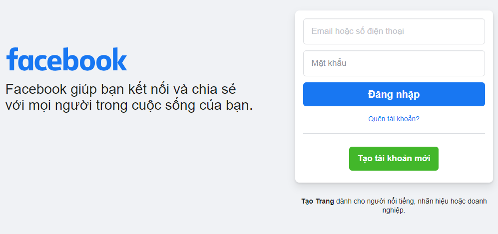Click the blue Đăng nhập button
Screen dimensions: 498x234
[x=394, y=94]
